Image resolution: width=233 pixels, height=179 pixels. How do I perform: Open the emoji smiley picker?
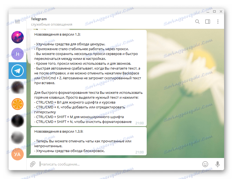tap(205, 164)
